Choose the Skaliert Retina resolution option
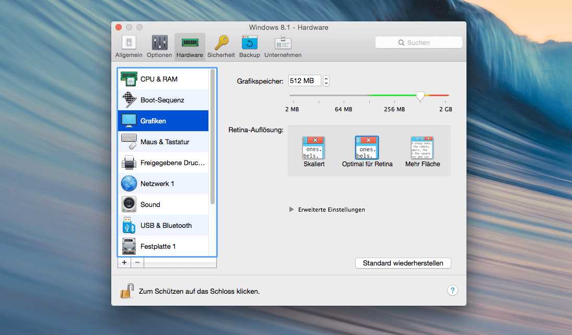572x335 pixels. [x=314, y=152]
